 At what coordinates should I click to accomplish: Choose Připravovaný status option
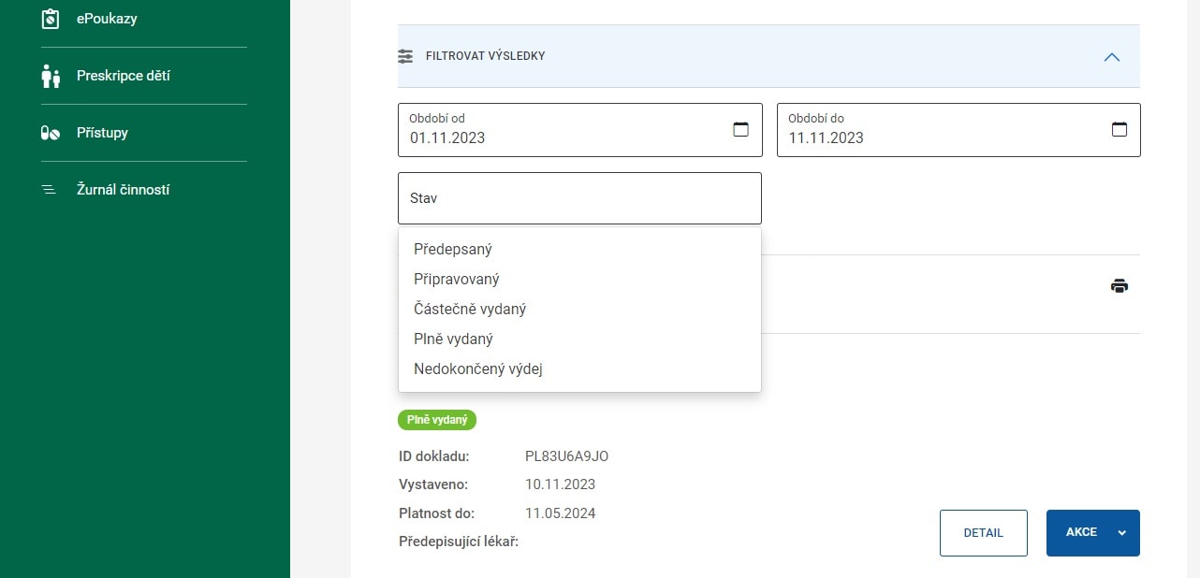click(x=457, y=280)
